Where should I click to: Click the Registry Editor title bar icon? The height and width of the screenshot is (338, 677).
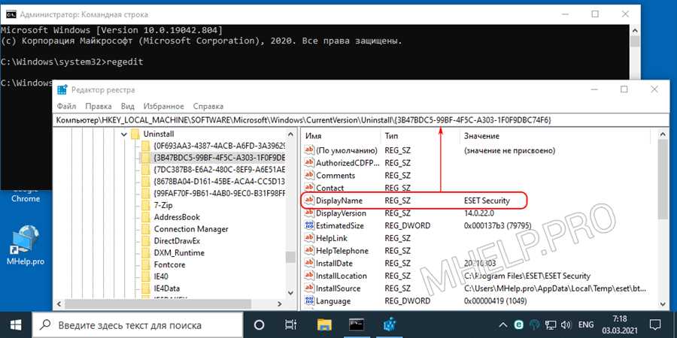click(x=62, y=89)
